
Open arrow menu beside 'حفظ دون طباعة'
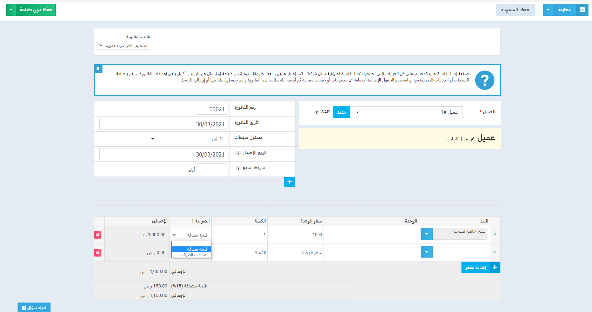coord(11,10)
